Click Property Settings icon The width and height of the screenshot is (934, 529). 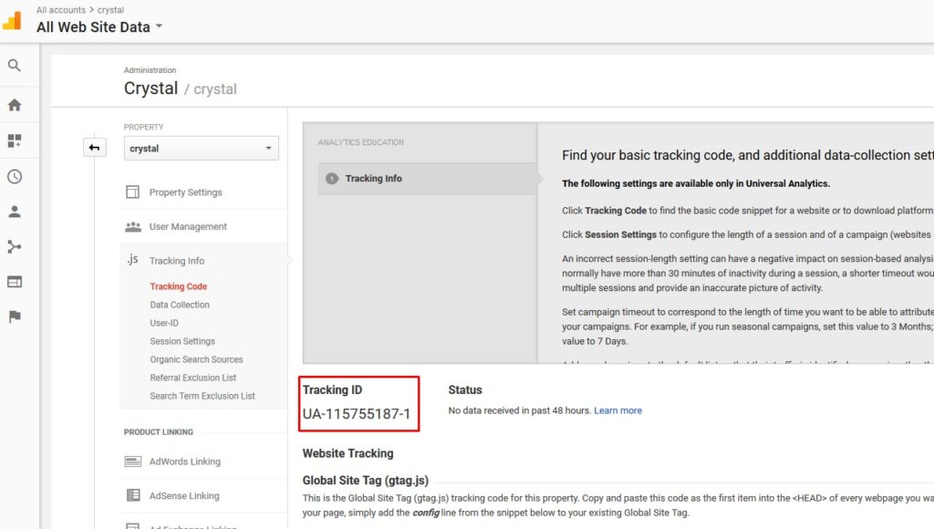point(133,192)
